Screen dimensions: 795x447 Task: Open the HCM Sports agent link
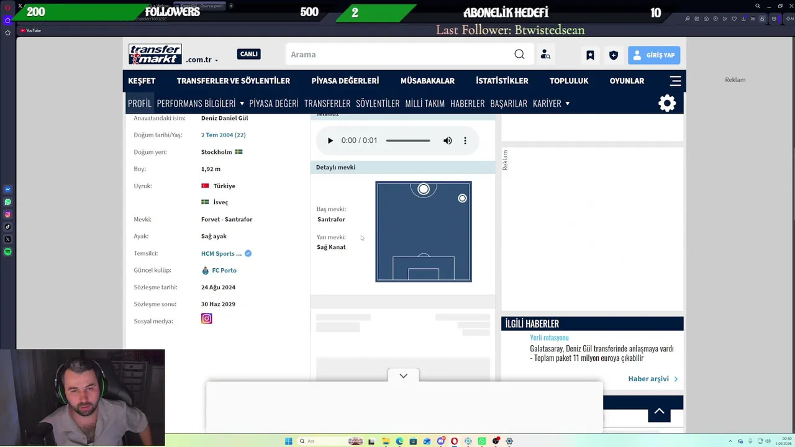pyautogui.click(x=221, y=253)
